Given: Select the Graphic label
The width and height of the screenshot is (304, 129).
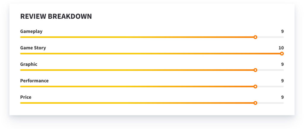Looking at the screenshot, I should [28, 64].
